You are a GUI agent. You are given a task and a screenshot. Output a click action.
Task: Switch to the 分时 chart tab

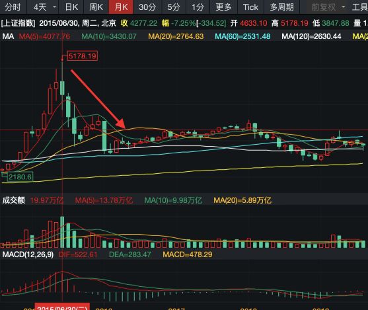point(13,7)
